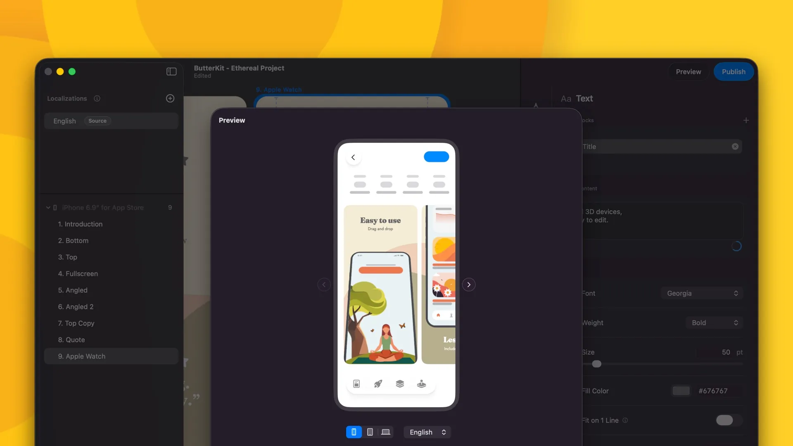
Task: Select the iPhone device preview icon
Action: 354,432
